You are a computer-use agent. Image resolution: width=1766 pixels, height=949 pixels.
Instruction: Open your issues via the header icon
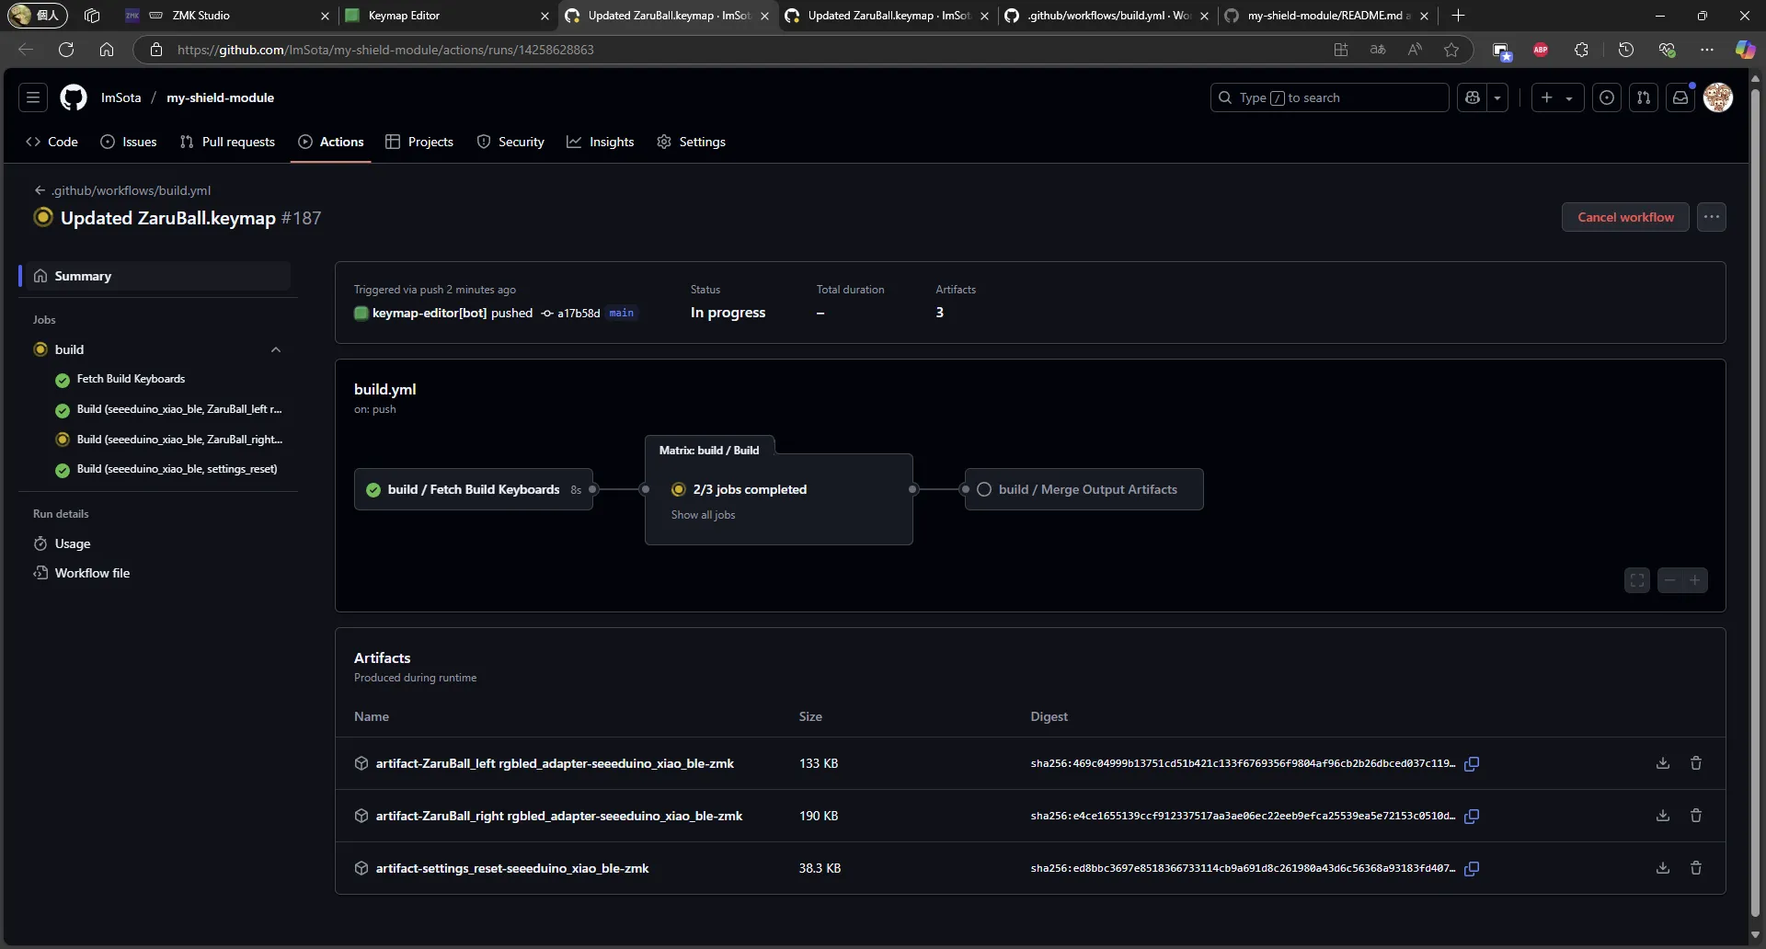click(1607, 97)
